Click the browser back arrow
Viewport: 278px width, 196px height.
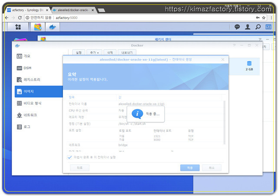tap(7, 18)
